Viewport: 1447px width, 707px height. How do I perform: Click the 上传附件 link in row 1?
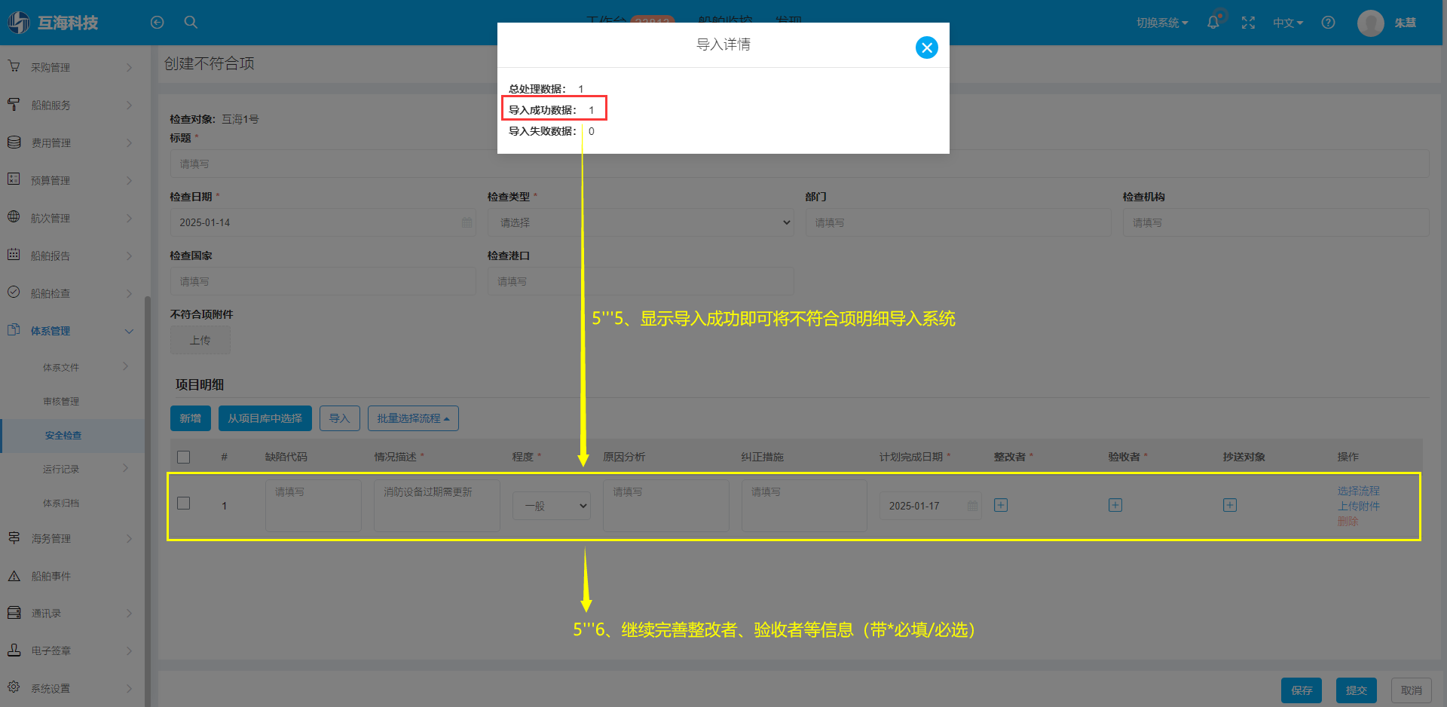(1359, 506)
